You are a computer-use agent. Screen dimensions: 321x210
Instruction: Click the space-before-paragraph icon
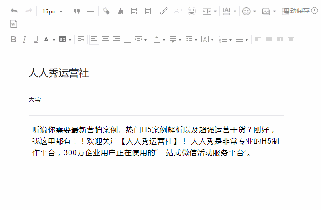(157, 40)
